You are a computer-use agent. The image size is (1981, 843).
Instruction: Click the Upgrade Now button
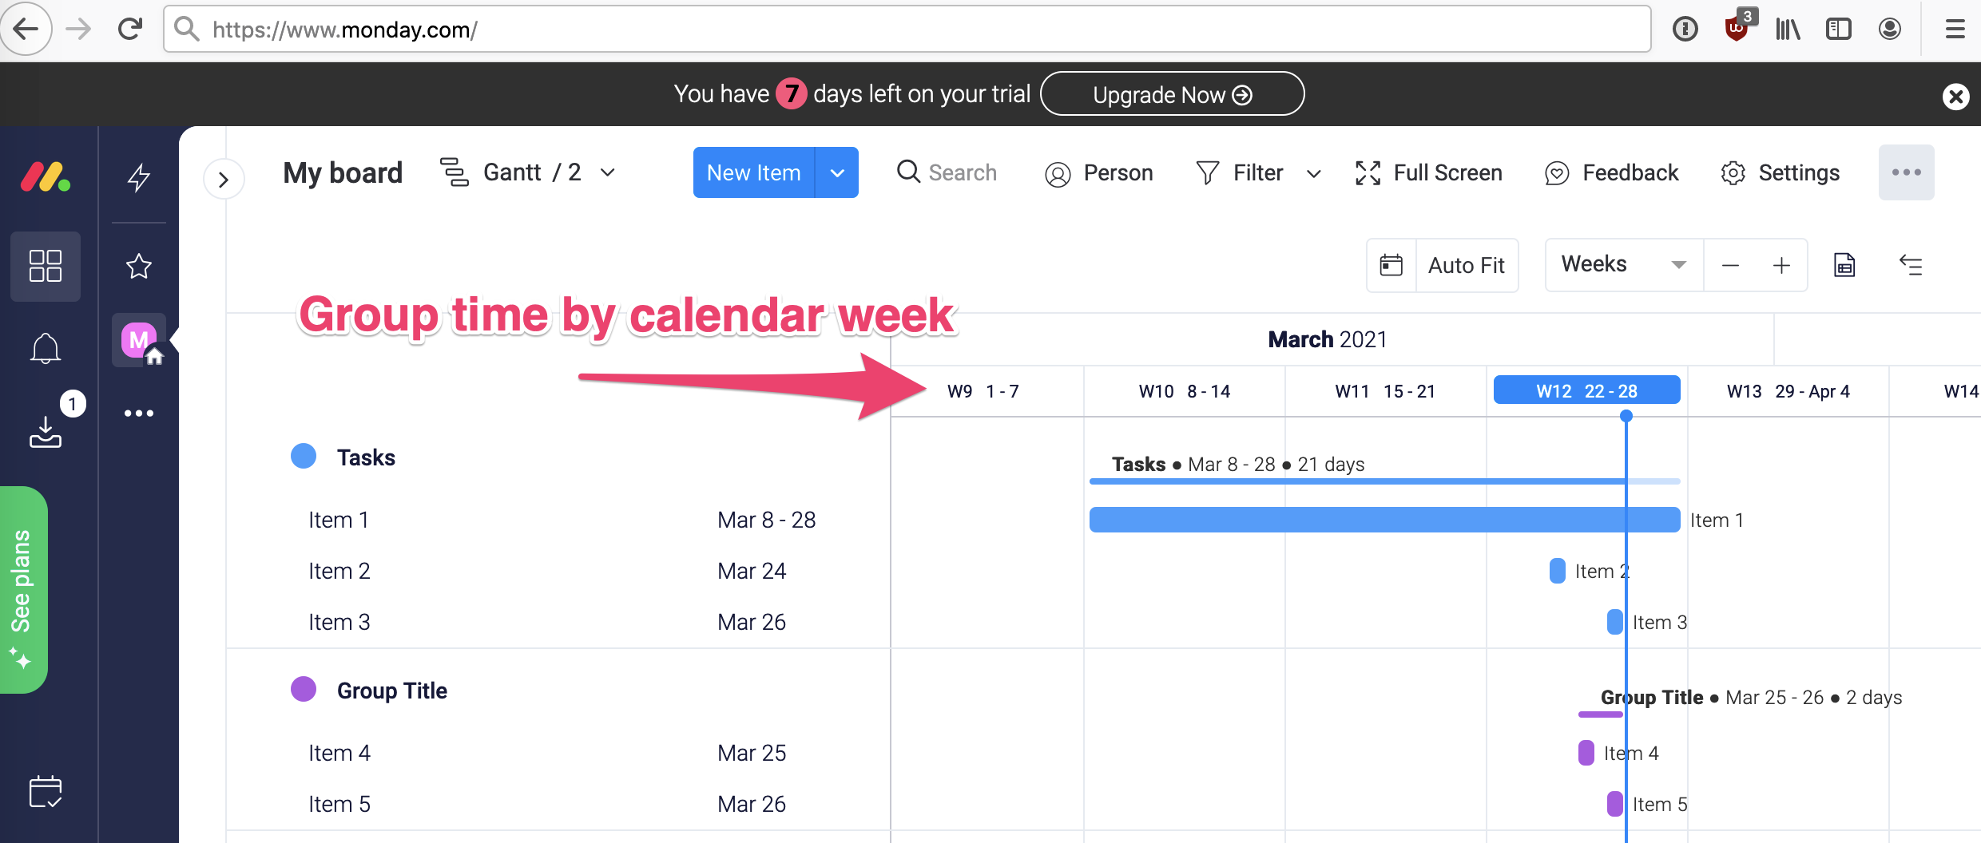click(x=1172, y=93)
